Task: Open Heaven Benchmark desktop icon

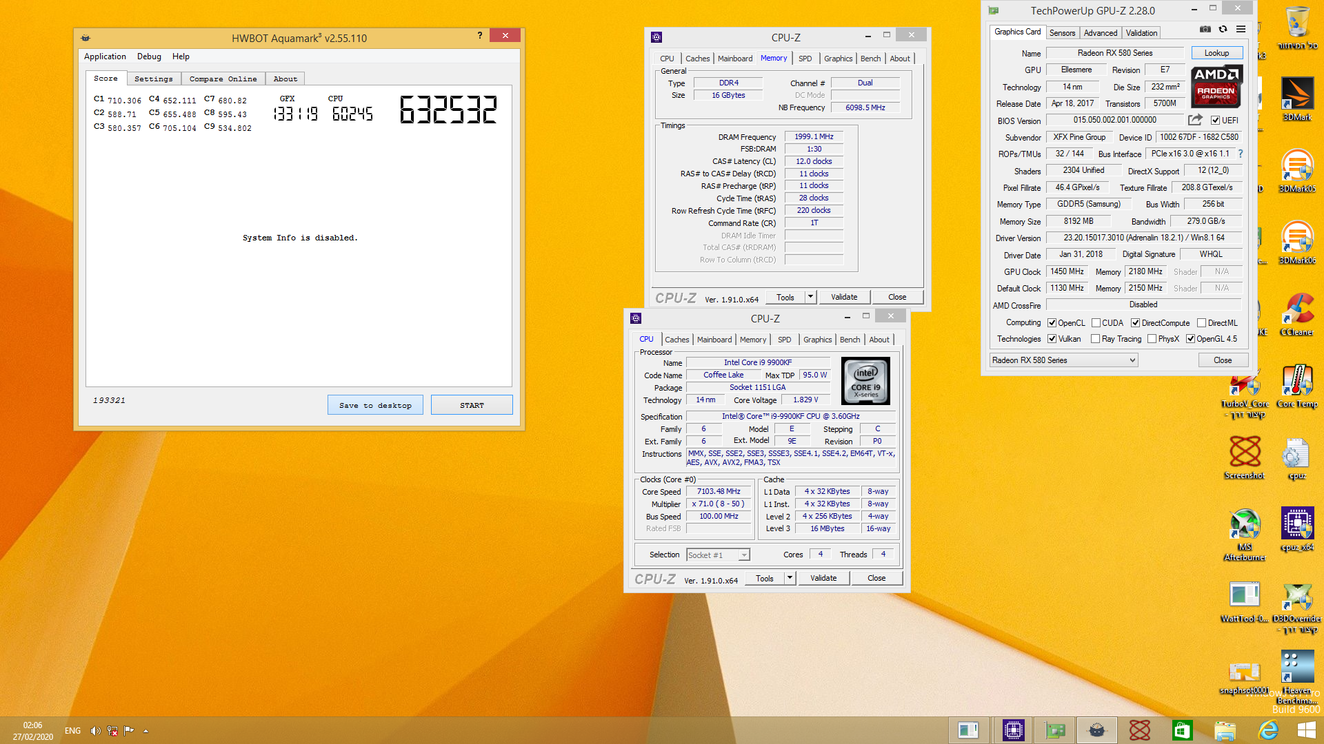Action: click(1297, 676)
